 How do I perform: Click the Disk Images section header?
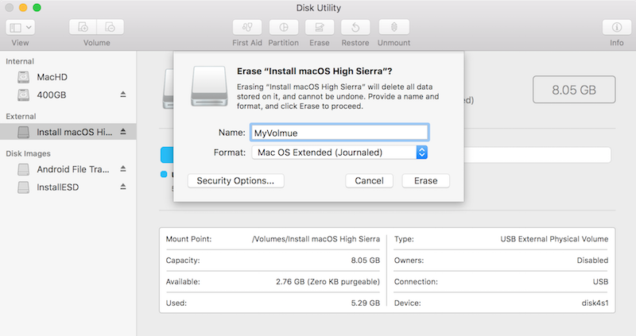pyautogui.click(x=28, y=153)
